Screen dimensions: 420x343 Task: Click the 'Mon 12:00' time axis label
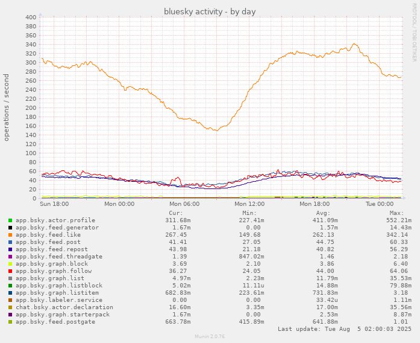(249, 204)
